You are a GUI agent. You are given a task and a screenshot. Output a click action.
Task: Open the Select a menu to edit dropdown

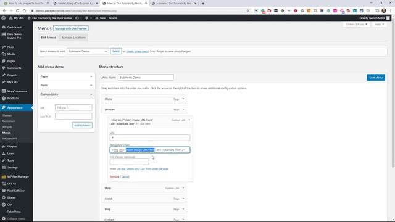[x=88, y=51]
